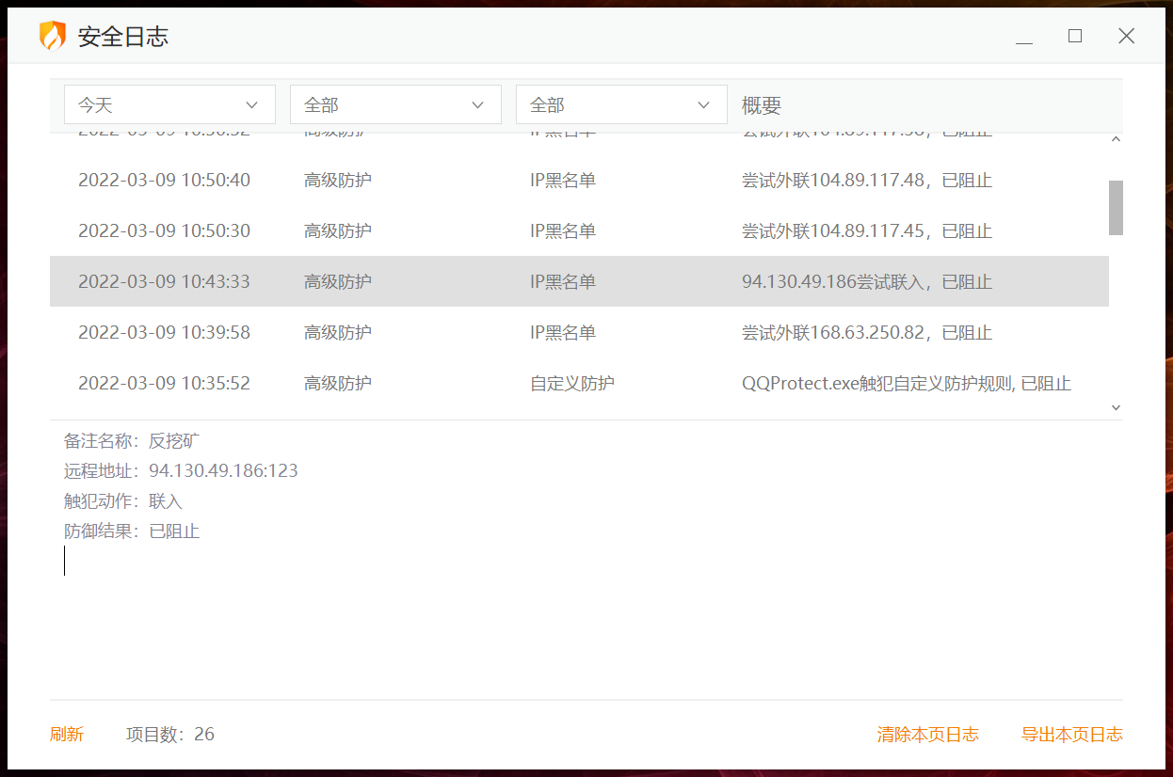The height and width of the screenshot is (777, 1173).
Task: Click the Huorong shield logo icon
Action: click(x=52, y=37)
